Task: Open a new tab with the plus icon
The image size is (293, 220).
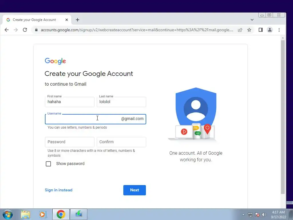Action: 78,20
